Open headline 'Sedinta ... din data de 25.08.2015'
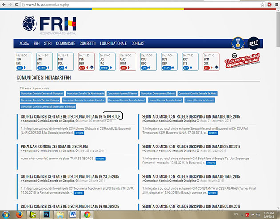Screen dimensions: 280x219 tap(191, 147)
